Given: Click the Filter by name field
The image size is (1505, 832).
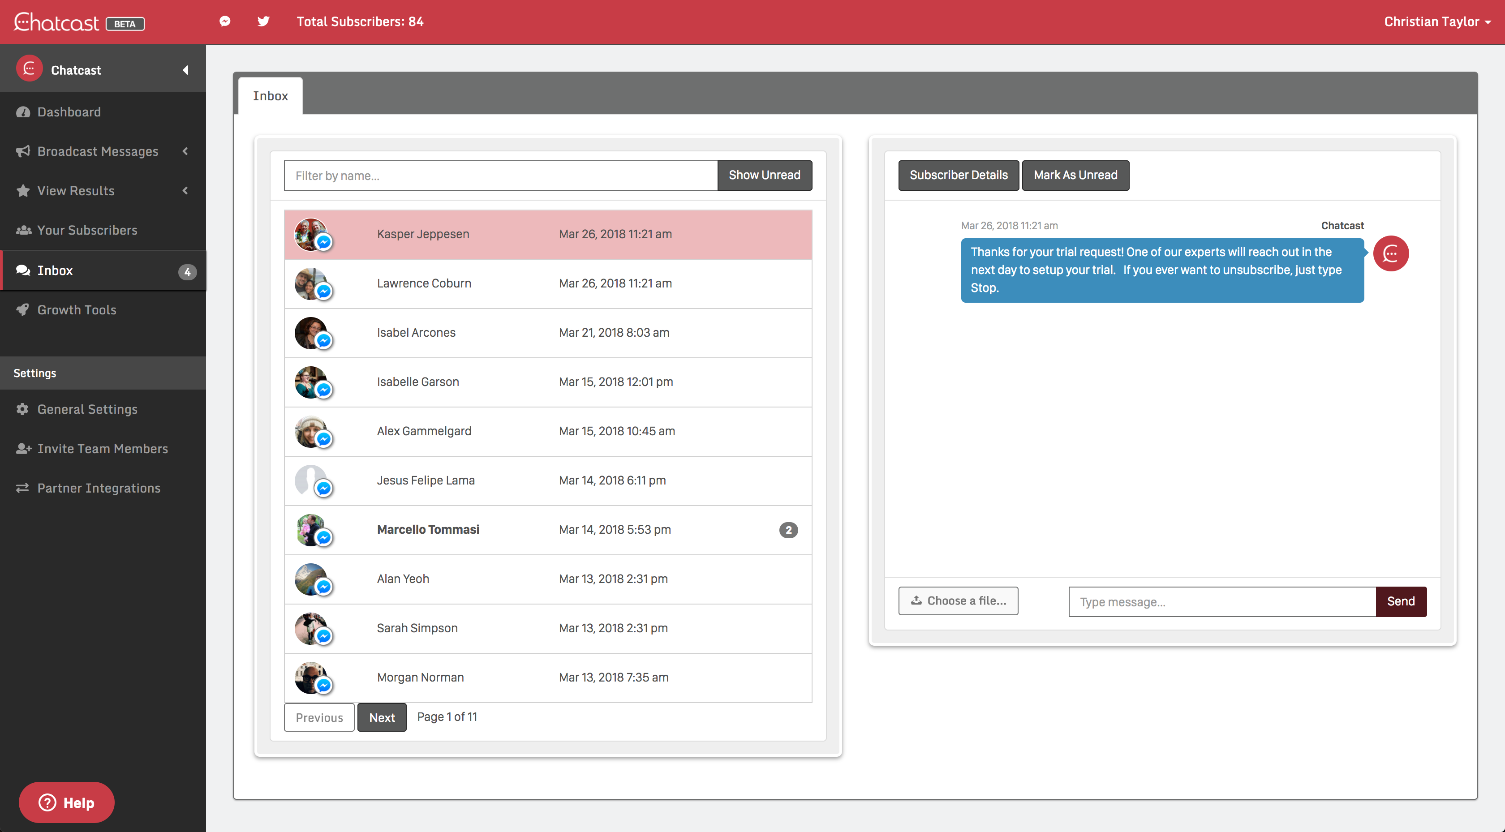Looking at the screenshot, I should [x=501, y=175].
